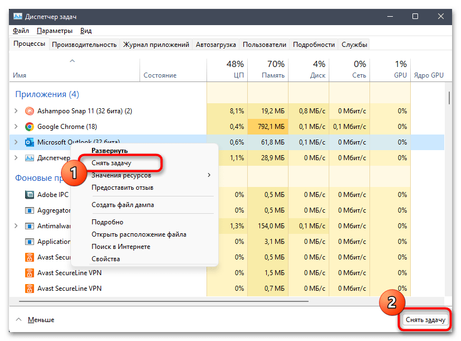461x341 pixels.
Task: Click icon of Avast SecureLine VPN 1,5 МБ
Action: [30, 273]
